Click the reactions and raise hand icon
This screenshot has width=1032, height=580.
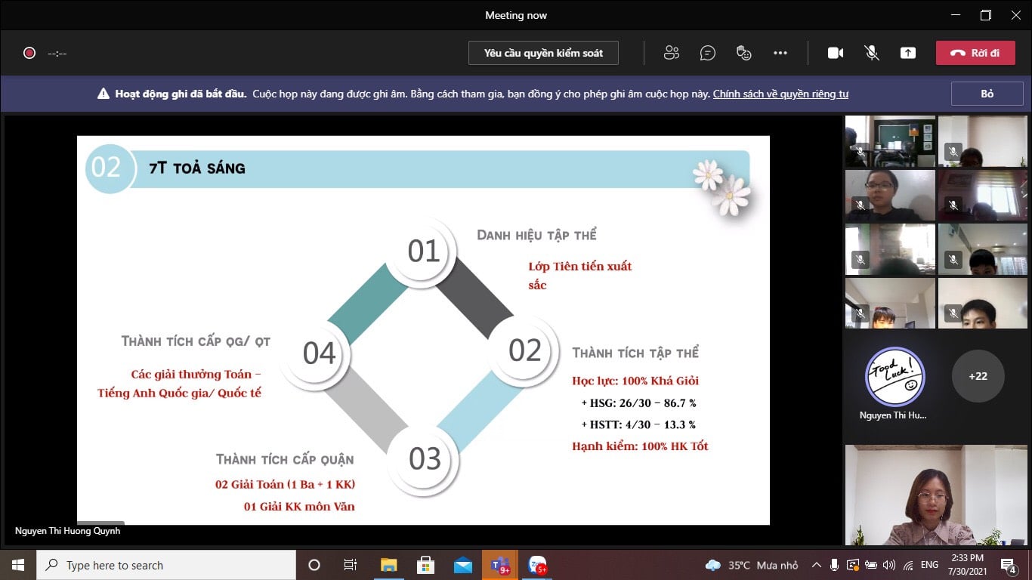pyautogui.click(x=744, y=53)
